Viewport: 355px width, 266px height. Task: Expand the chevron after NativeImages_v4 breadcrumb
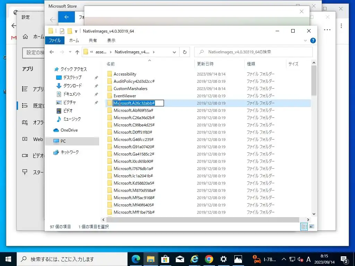[154, 52]
